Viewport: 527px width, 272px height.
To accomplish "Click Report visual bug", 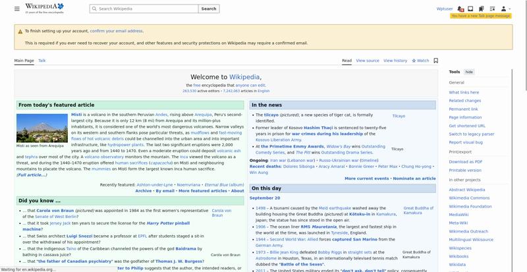I will click(x=466, y=142).
